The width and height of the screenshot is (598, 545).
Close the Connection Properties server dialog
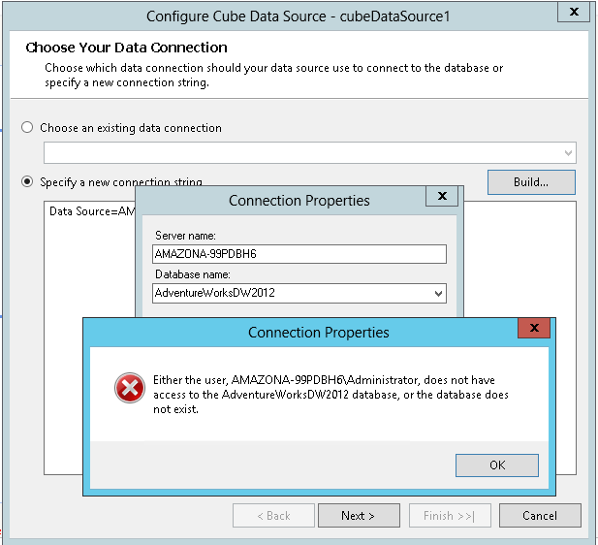[x=442, y=197]
